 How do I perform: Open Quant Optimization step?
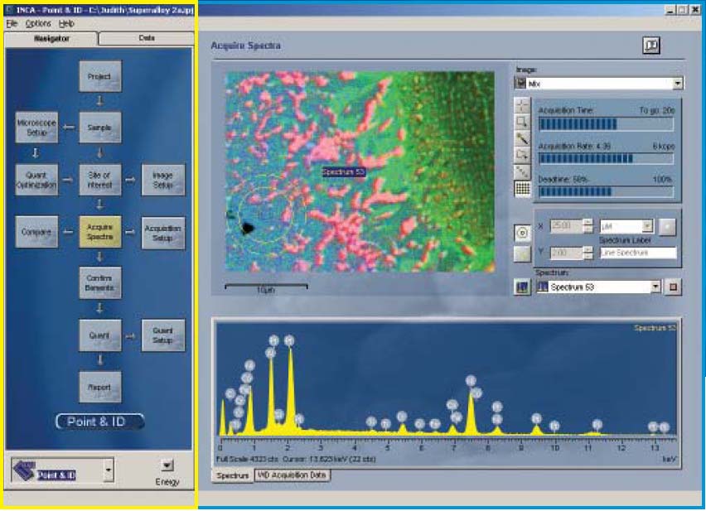tap(36, 180)
